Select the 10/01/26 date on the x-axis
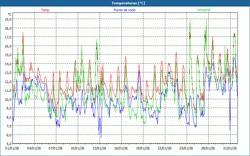The height and width of the screenshot is (156, 250). tap(77, 148)
